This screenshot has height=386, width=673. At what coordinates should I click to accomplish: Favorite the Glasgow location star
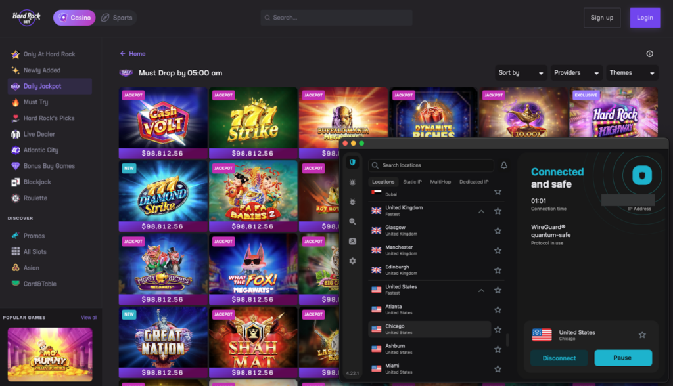(x=498, y=230)
